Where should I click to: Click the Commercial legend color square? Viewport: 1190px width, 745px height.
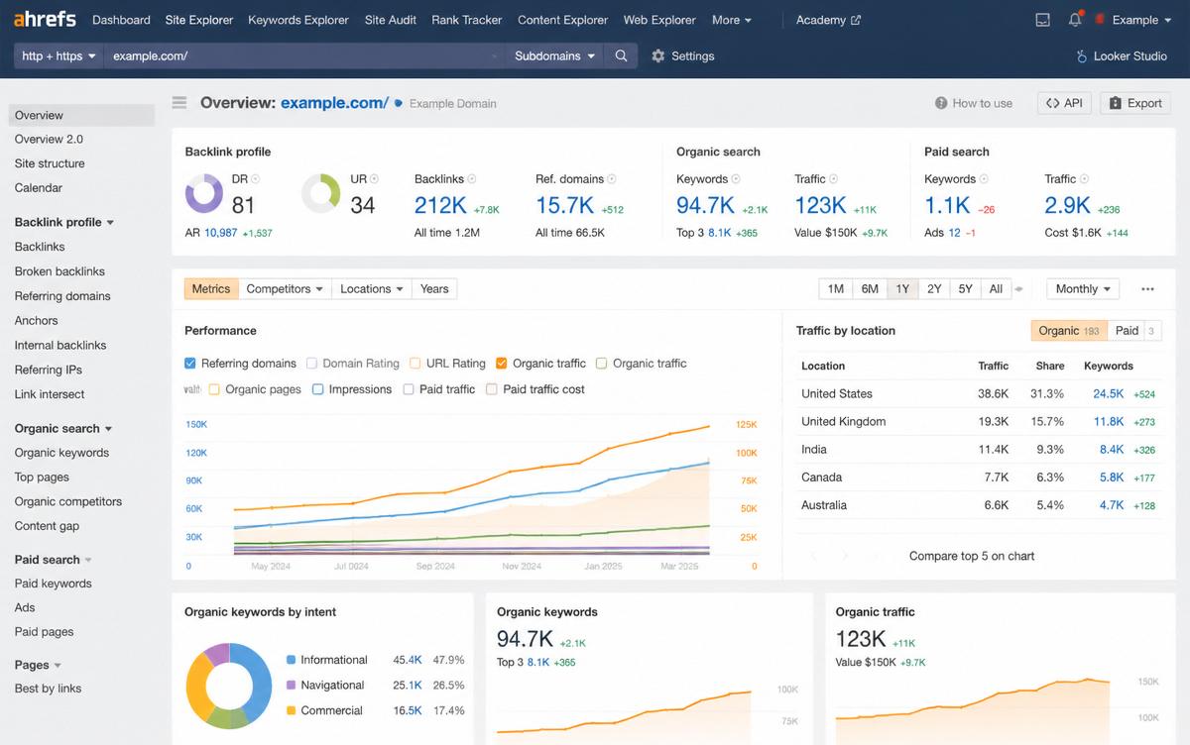coord(291,711)
